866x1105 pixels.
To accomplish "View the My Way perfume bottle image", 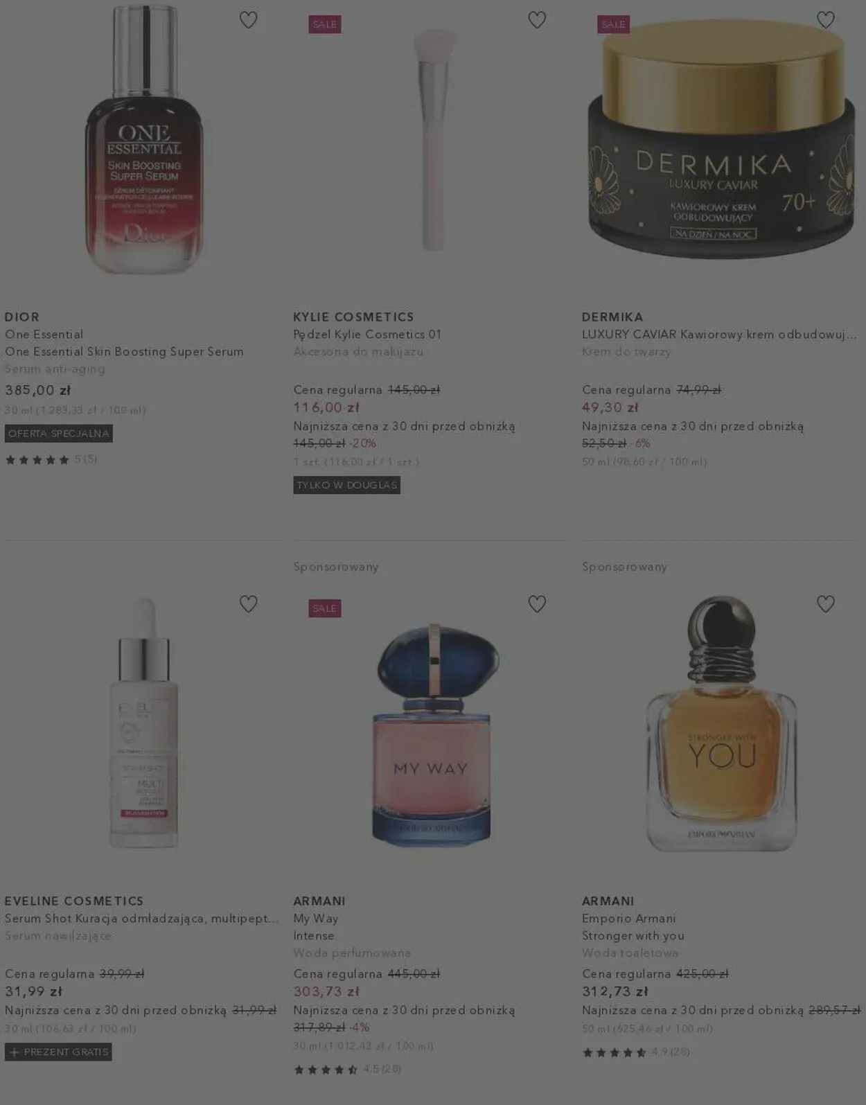I will pyautogui.click(x=432, y=734).
